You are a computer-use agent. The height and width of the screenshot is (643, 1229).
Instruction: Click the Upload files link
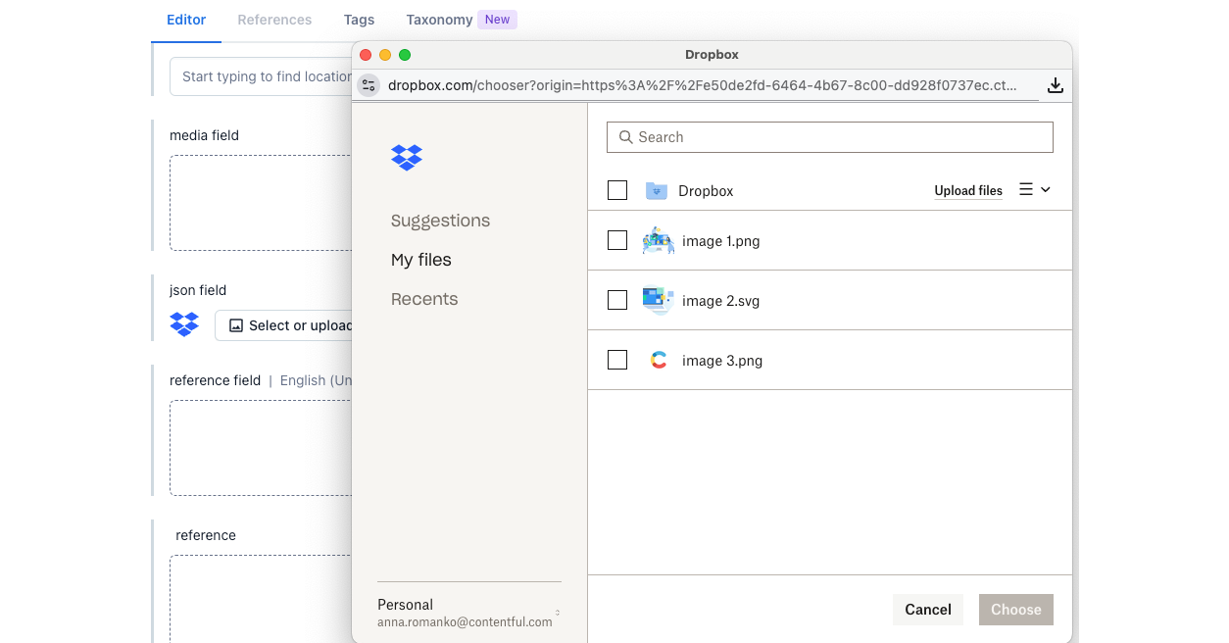pyautogui.click(x=968, y=191)
